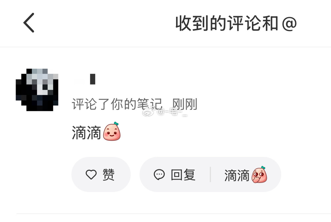Image resolution: width=331 pixels, height=222 pixels.
Task: Click the 回复 reply text
Action: tap(183, 174)
